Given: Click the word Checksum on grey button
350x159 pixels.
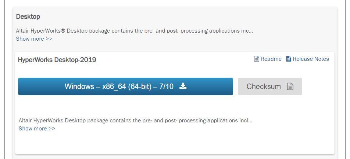Looking at the screenshot, I should pyautogui.click(x=264, y=86).
